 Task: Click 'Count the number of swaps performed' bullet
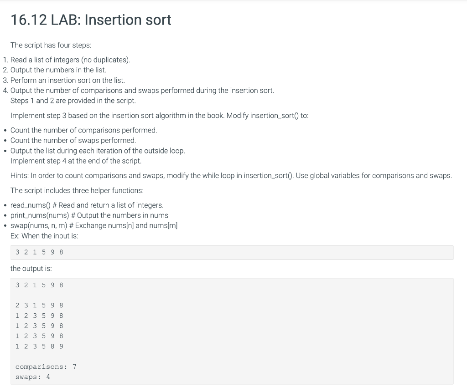click(73, 140)
